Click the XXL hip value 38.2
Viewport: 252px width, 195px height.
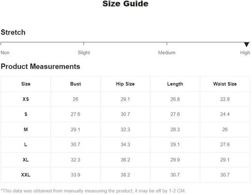125,175
